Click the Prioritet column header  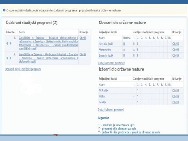pos(11,32)
